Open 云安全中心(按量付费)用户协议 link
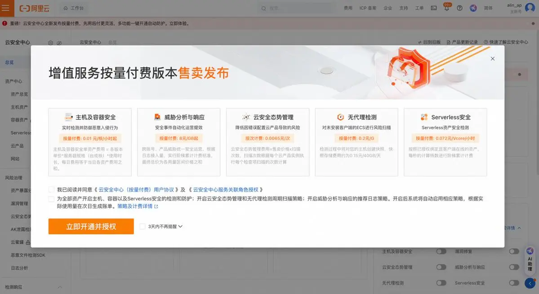This screenshot has width=539, height=294. point(136,190)
